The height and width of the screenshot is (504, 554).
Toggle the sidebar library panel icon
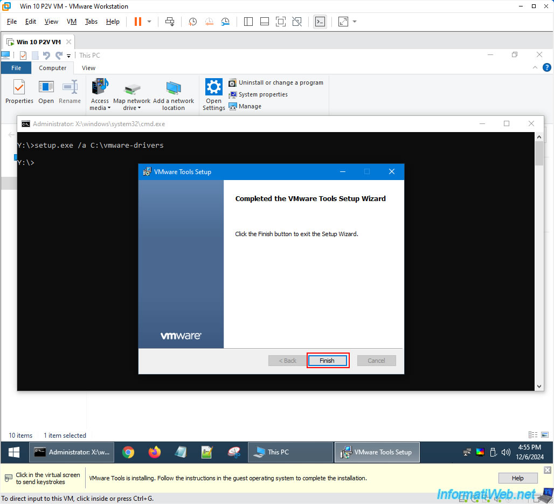click(x=248, y=22)
